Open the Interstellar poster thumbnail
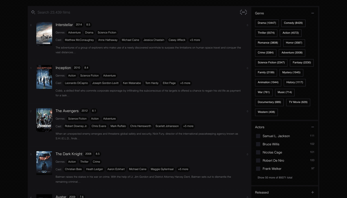Screen dimensions: 347x198 44,34
